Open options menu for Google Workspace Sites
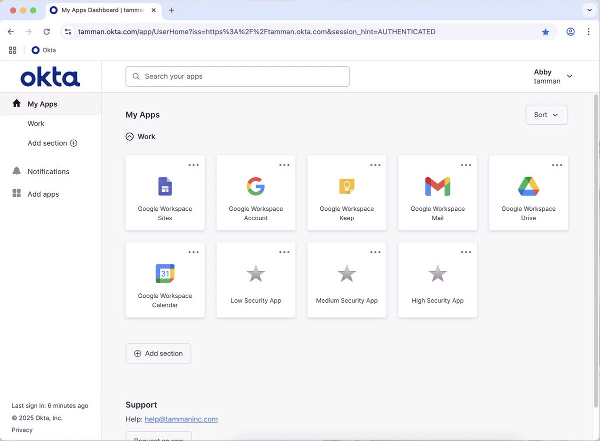600x441 pixels. (193, 165)
